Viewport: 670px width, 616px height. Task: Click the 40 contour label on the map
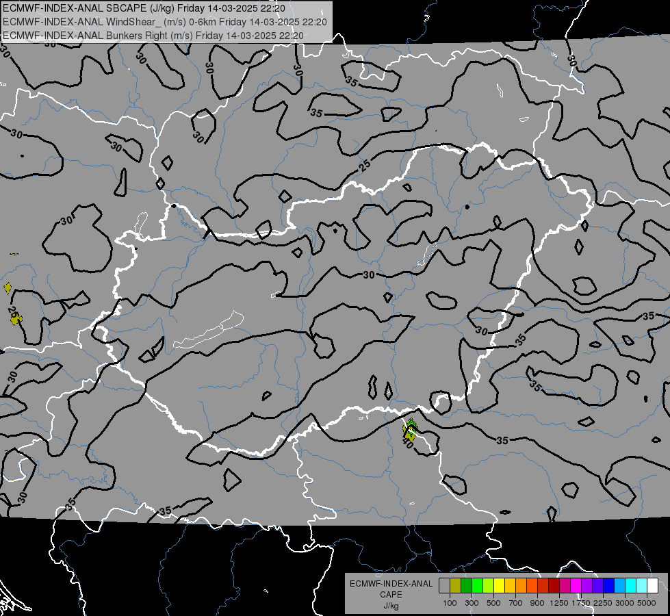pyautogui.click(x=408, y=445)
